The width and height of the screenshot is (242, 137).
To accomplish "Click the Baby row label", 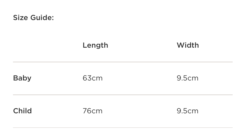I will click(x=22, y=78).
